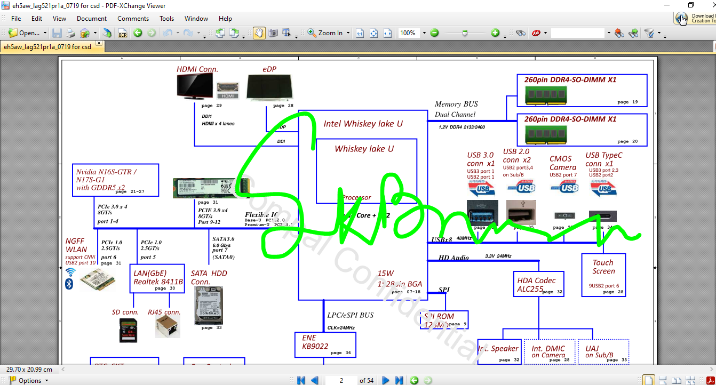
Task: Expand the zoom percentage dropdown
Action: (x=424, y=33)
